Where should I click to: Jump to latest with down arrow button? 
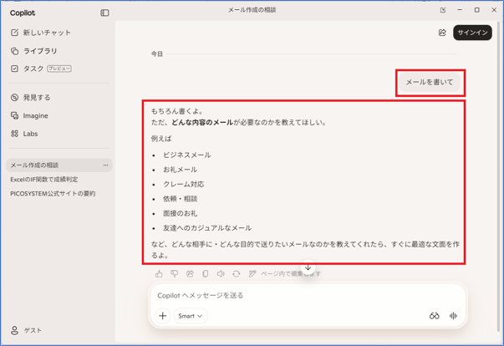pos(308,267)
